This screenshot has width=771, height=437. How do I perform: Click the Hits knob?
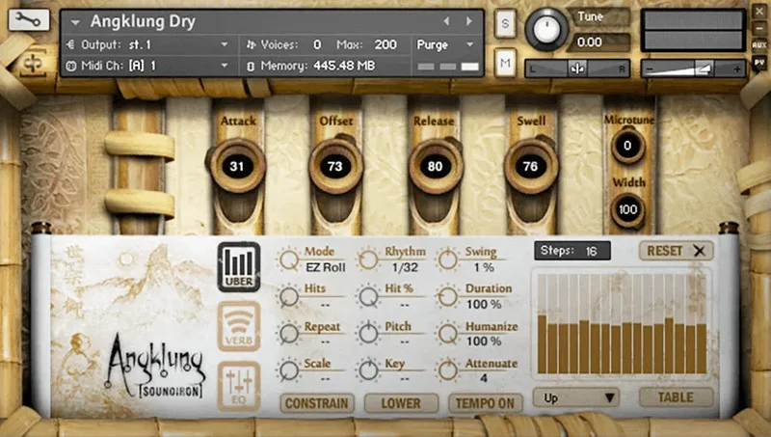point(289,297)
